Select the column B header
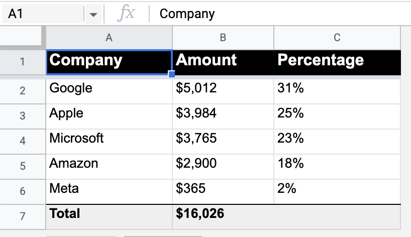 223,38
